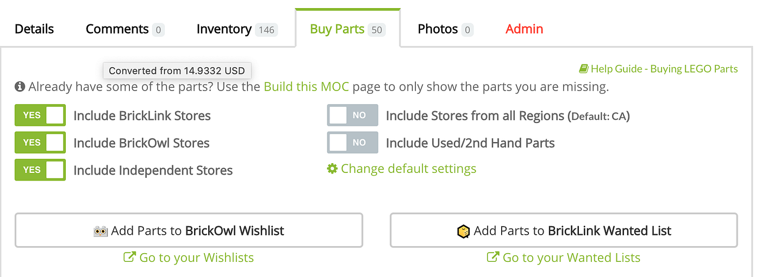Viewport: 761px width, 277px height.
Task: Click the info circle icon before 'Already have'
Action: (20, 86)
